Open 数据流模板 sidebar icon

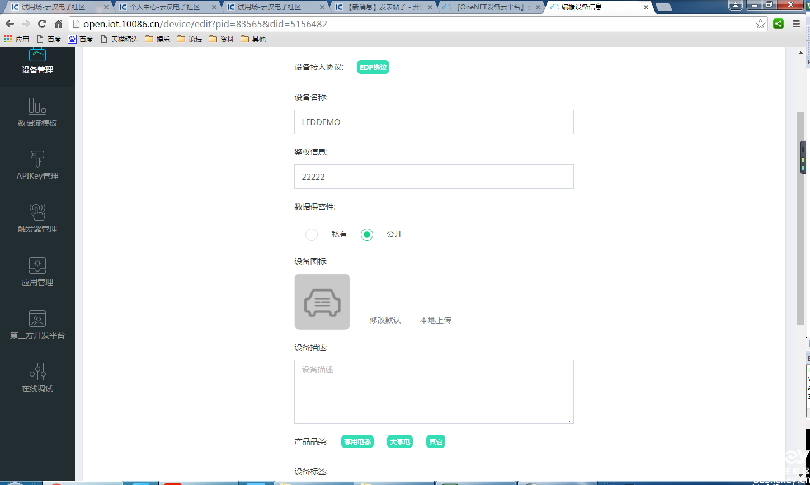[37, 106]
